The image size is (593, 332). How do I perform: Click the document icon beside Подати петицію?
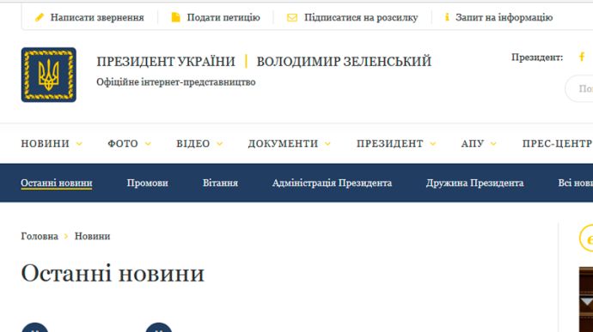coord(175,17)
